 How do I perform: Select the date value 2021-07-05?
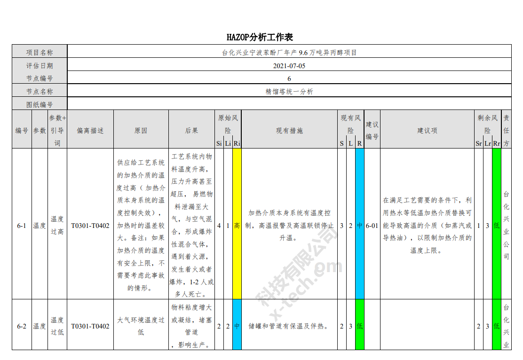pos(289,66)
